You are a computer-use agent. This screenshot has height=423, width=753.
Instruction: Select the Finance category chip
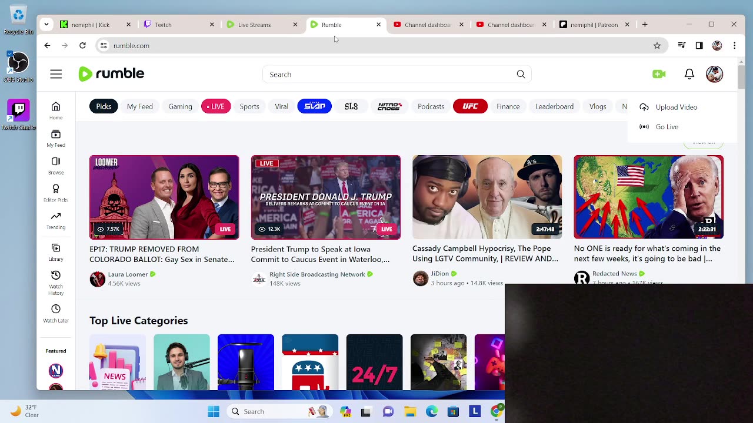(x=508, y=106)
